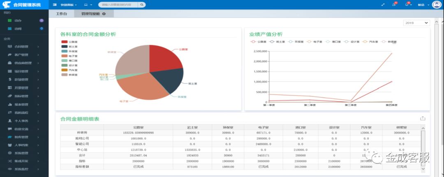Open the 2019 year dropdown
The height and width of the screenshot is (177, 444).
coord(416,23)
